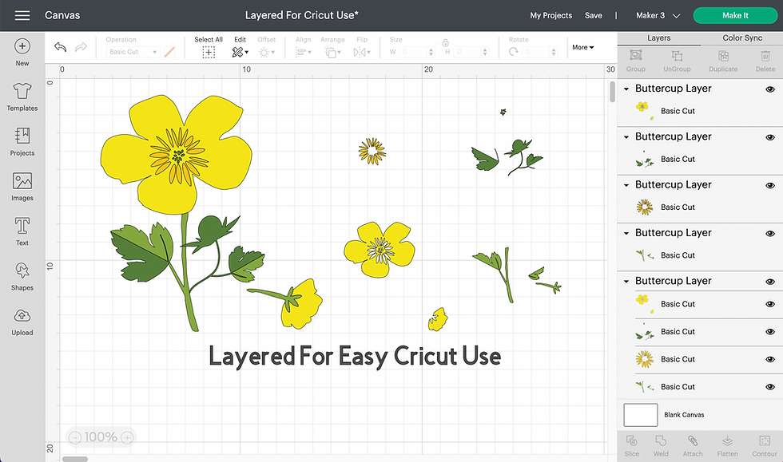Collapse the fifth Buttercup Layer
783x462 pixels.
pyautogui.click(x=626, y=282)
